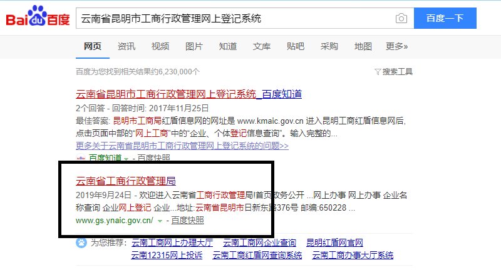The image size is (501, 275).
Task: Expand the arrow next to www.gs.ynaic.gov.cn
Action: 160,221
